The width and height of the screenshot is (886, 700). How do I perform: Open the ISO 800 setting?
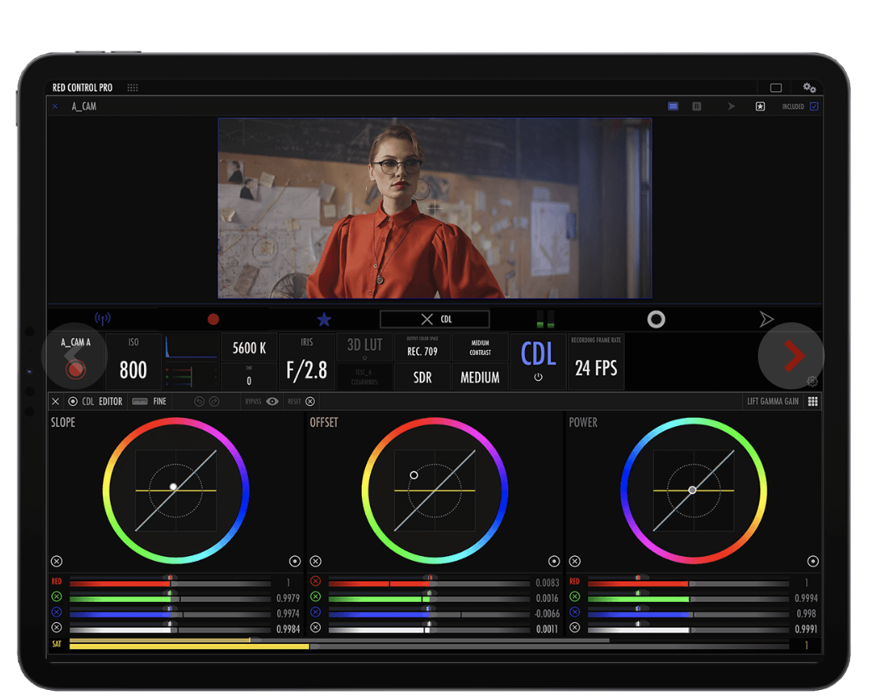[133, 361]
